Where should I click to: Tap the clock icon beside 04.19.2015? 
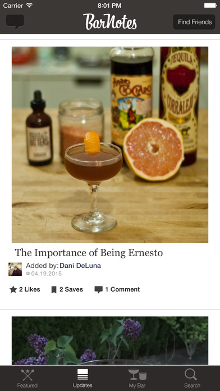point(28,274)
